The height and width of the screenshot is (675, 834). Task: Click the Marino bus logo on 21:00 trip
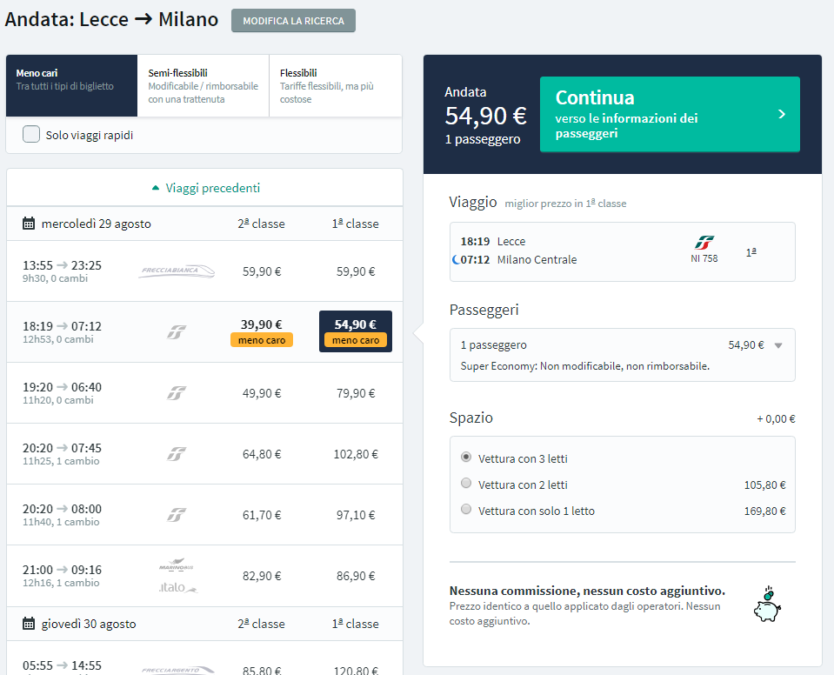point(176,565)
